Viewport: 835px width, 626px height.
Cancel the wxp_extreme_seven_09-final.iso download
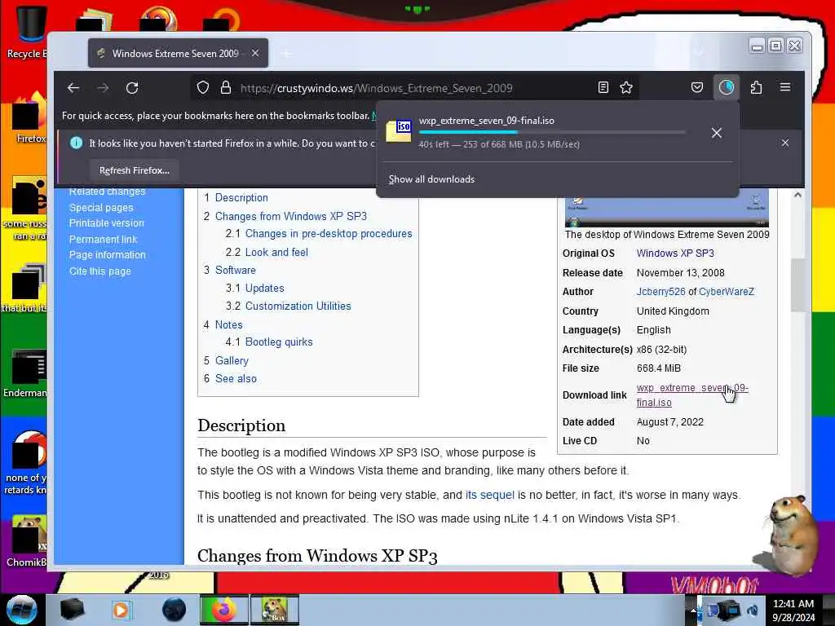coord(717,133)
